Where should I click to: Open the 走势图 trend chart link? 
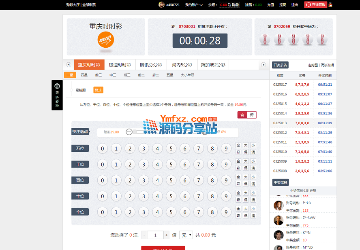pyautogui.click(x=313, y=65)
